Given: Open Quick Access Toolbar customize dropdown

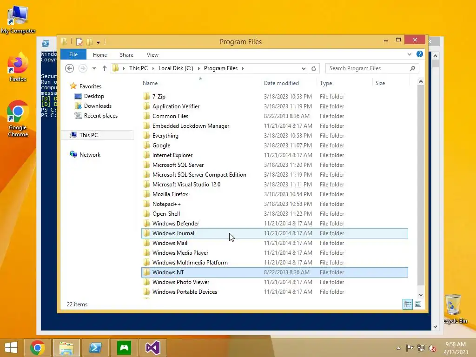Looking at the screenshot, I should point(99,42).
